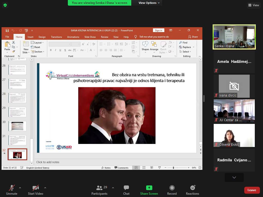This screenshot has width=263, height=197.
Task: Open the Reactions emoji menu
Action: pos(192,188)
